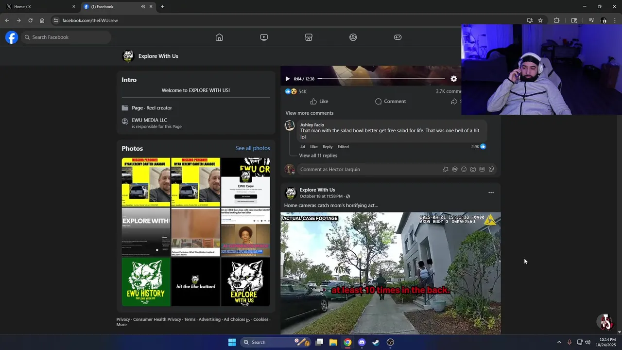Like the salad bowl video post

[x=319, y=102]
